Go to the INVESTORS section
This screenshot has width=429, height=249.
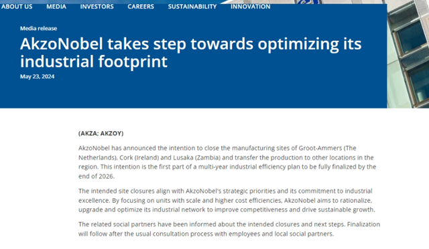pos(97,7)
